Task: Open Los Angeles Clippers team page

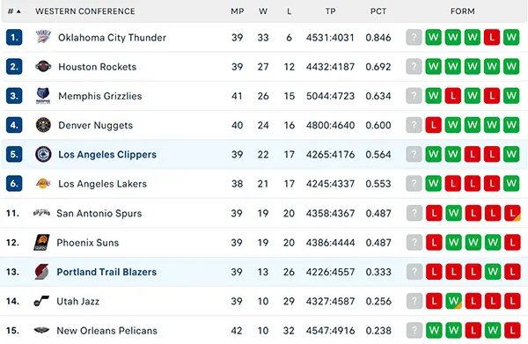Action: [x=107, y=154]
